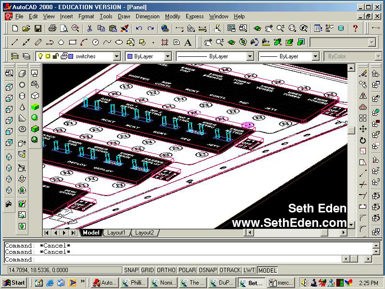Click the vertical scrollbar down arrow of the drawing area
385x289 pixels.
tap(351, 225)
